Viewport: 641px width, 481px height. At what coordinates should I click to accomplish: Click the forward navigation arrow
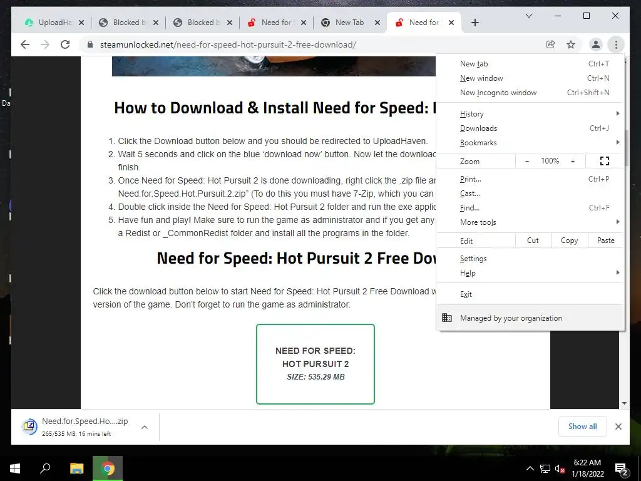(45, 44)
